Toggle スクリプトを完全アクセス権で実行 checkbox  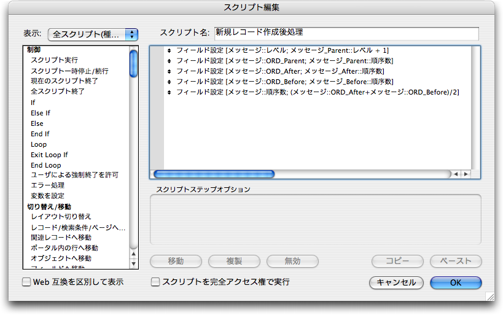click(156, 282)
